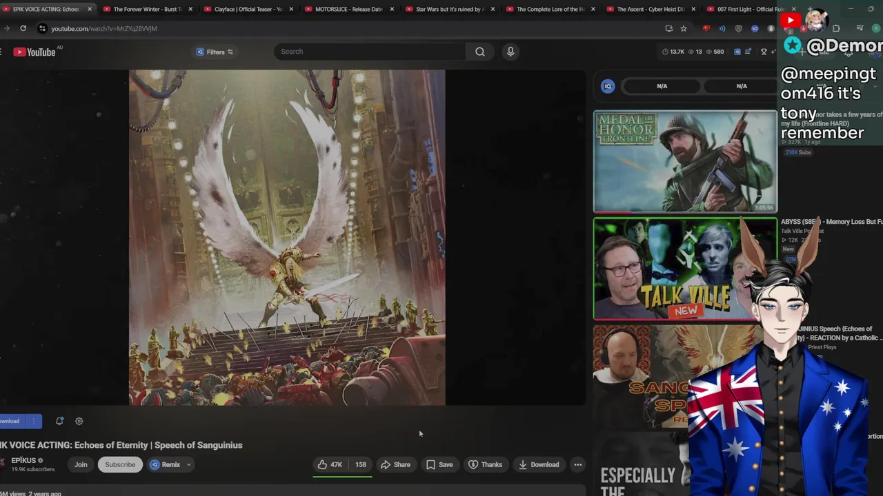Image resolution: width=883 pixels, height=496 pixels.
Task: Like the video with thumbs up 47K
Action: tap(330, 464)
